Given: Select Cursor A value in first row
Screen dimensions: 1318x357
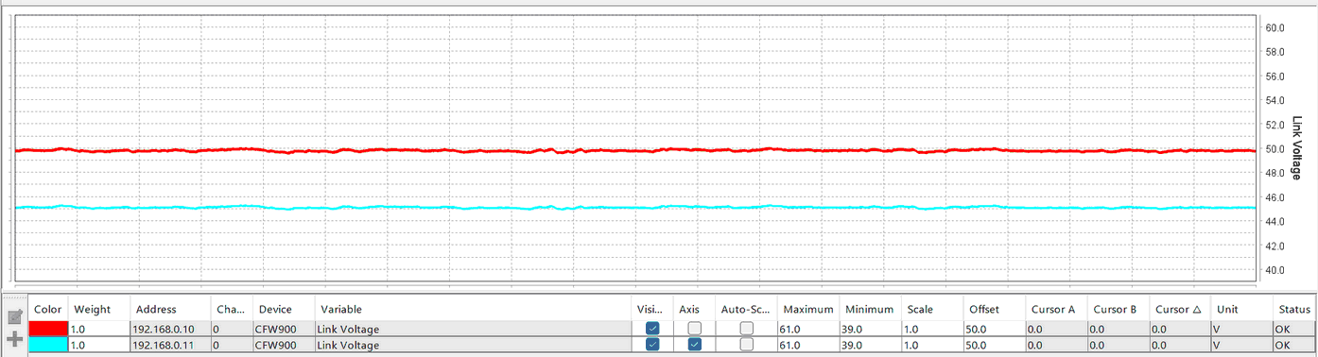Looking at the screenshot, I should (x=1056, y=329).
